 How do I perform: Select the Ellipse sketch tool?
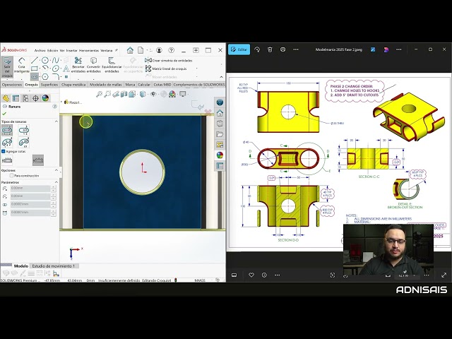click(x=55, y=69)
